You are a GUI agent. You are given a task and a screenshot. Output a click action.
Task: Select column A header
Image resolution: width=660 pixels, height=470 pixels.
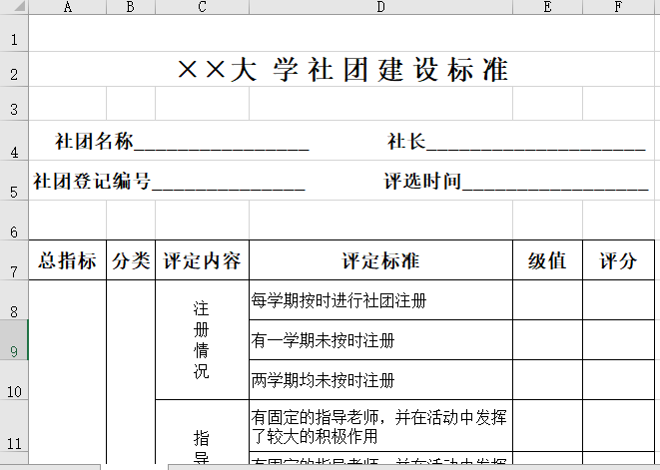tap(67, 8)
